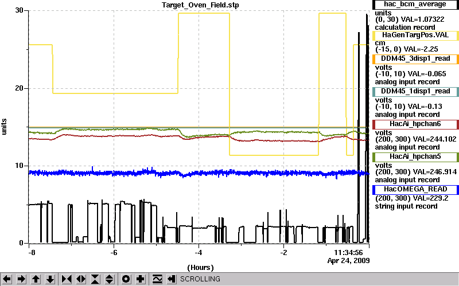
Task: Click the x-axis tick label -6
Action: point(114,252)
